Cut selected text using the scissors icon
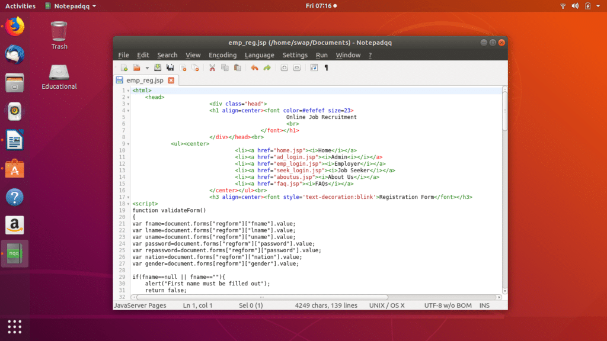This screenshot has height=341, width=607. pos(212,67)
